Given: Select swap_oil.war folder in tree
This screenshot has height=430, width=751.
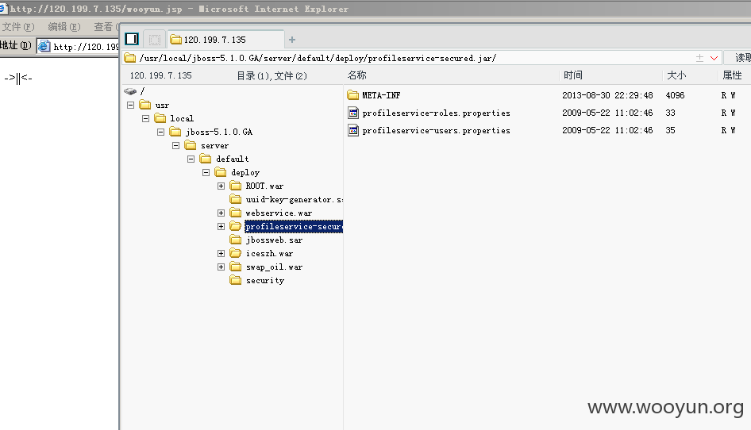Looking at the screenshot, I should (x=274, y=267).
